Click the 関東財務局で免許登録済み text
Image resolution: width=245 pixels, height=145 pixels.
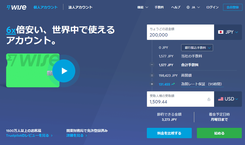87,131
